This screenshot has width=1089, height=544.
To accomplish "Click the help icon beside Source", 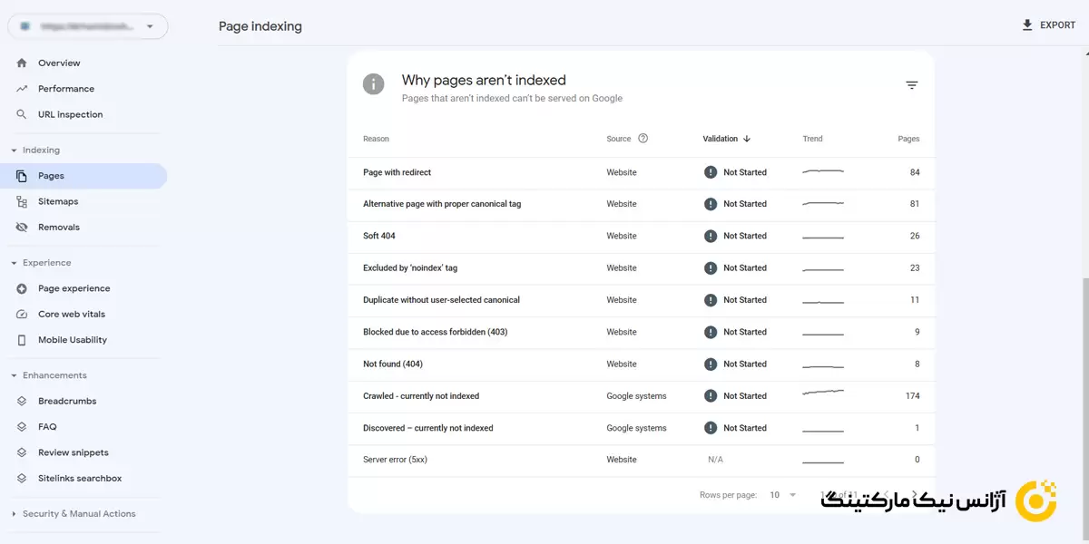I will tap(643, 139).
